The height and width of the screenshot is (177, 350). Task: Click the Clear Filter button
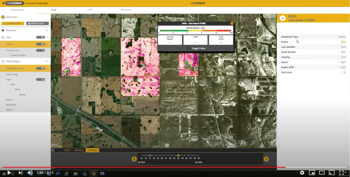tap(13, 24)
